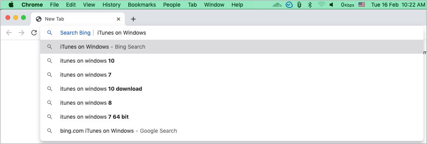Click the globe favicon on New Tab
Screen dimensions: 427x144
[39, 19]
